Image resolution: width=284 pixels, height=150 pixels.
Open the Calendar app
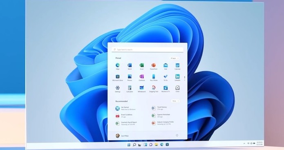(177, 66)
